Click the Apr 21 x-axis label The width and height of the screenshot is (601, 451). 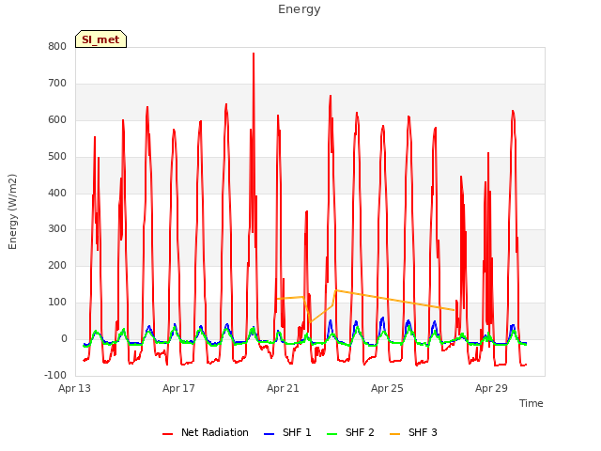pyautogui.click(x=283, y=388)
